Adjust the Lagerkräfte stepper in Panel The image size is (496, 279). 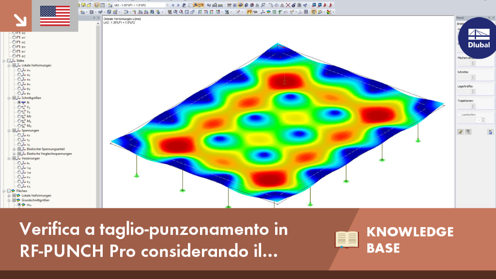tap(473, 92)
